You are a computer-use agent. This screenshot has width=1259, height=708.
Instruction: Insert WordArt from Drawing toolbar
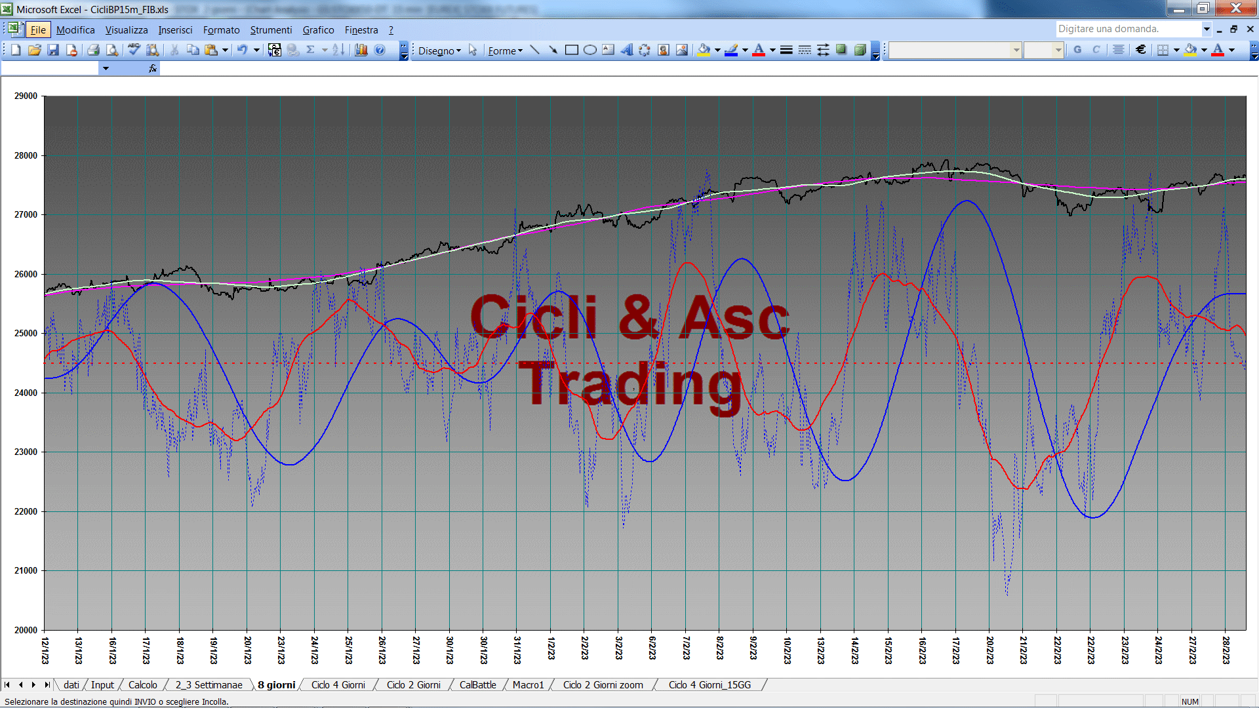click(627, 50)
